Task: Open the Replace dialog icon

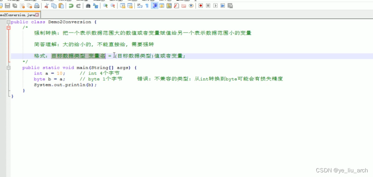Action: 95,6
